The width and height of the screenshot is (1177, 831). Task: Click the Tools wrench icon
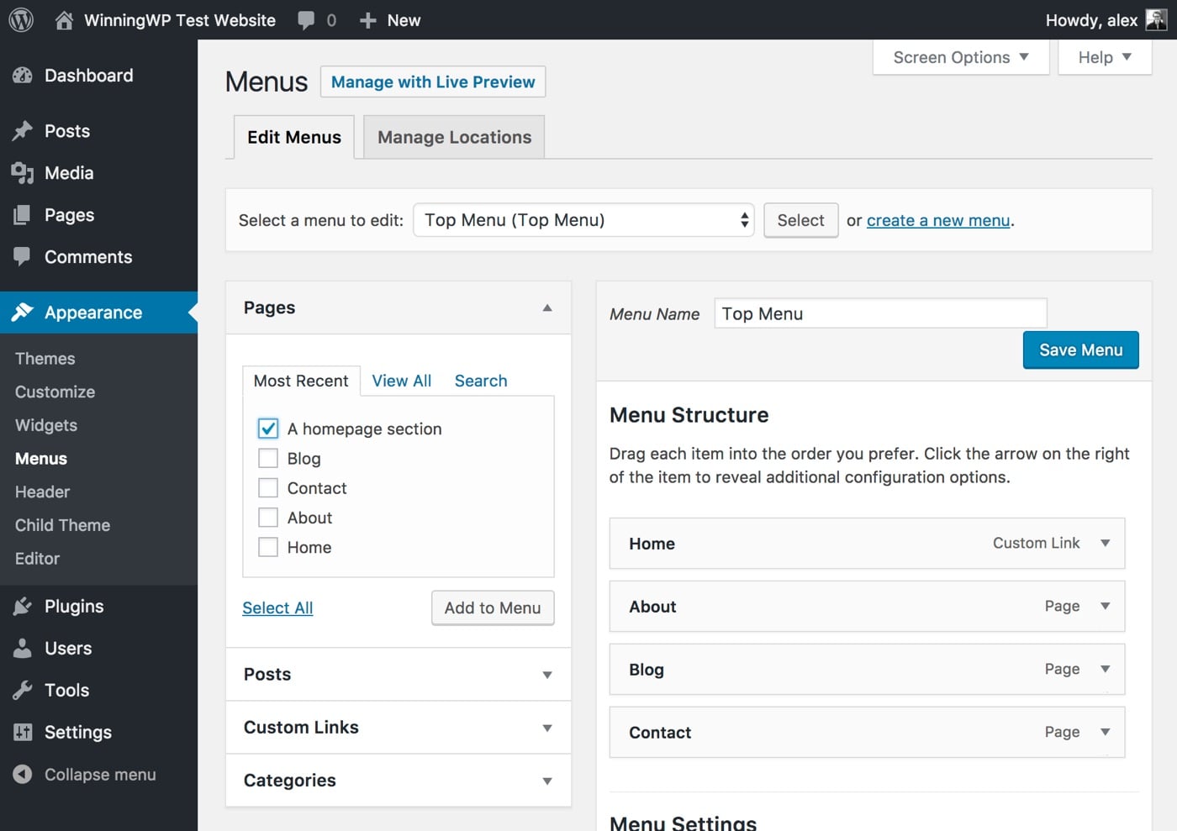click(23, 691)
